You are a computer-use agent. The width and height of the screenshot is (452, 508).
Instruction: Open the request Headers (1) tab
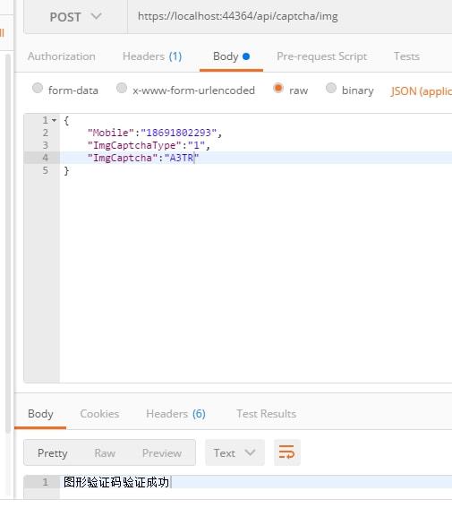[152, 56]
